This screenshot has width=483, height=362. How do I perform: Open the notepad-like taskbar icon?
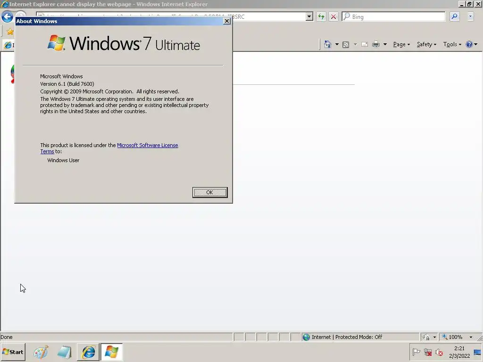tap(64, 352)
